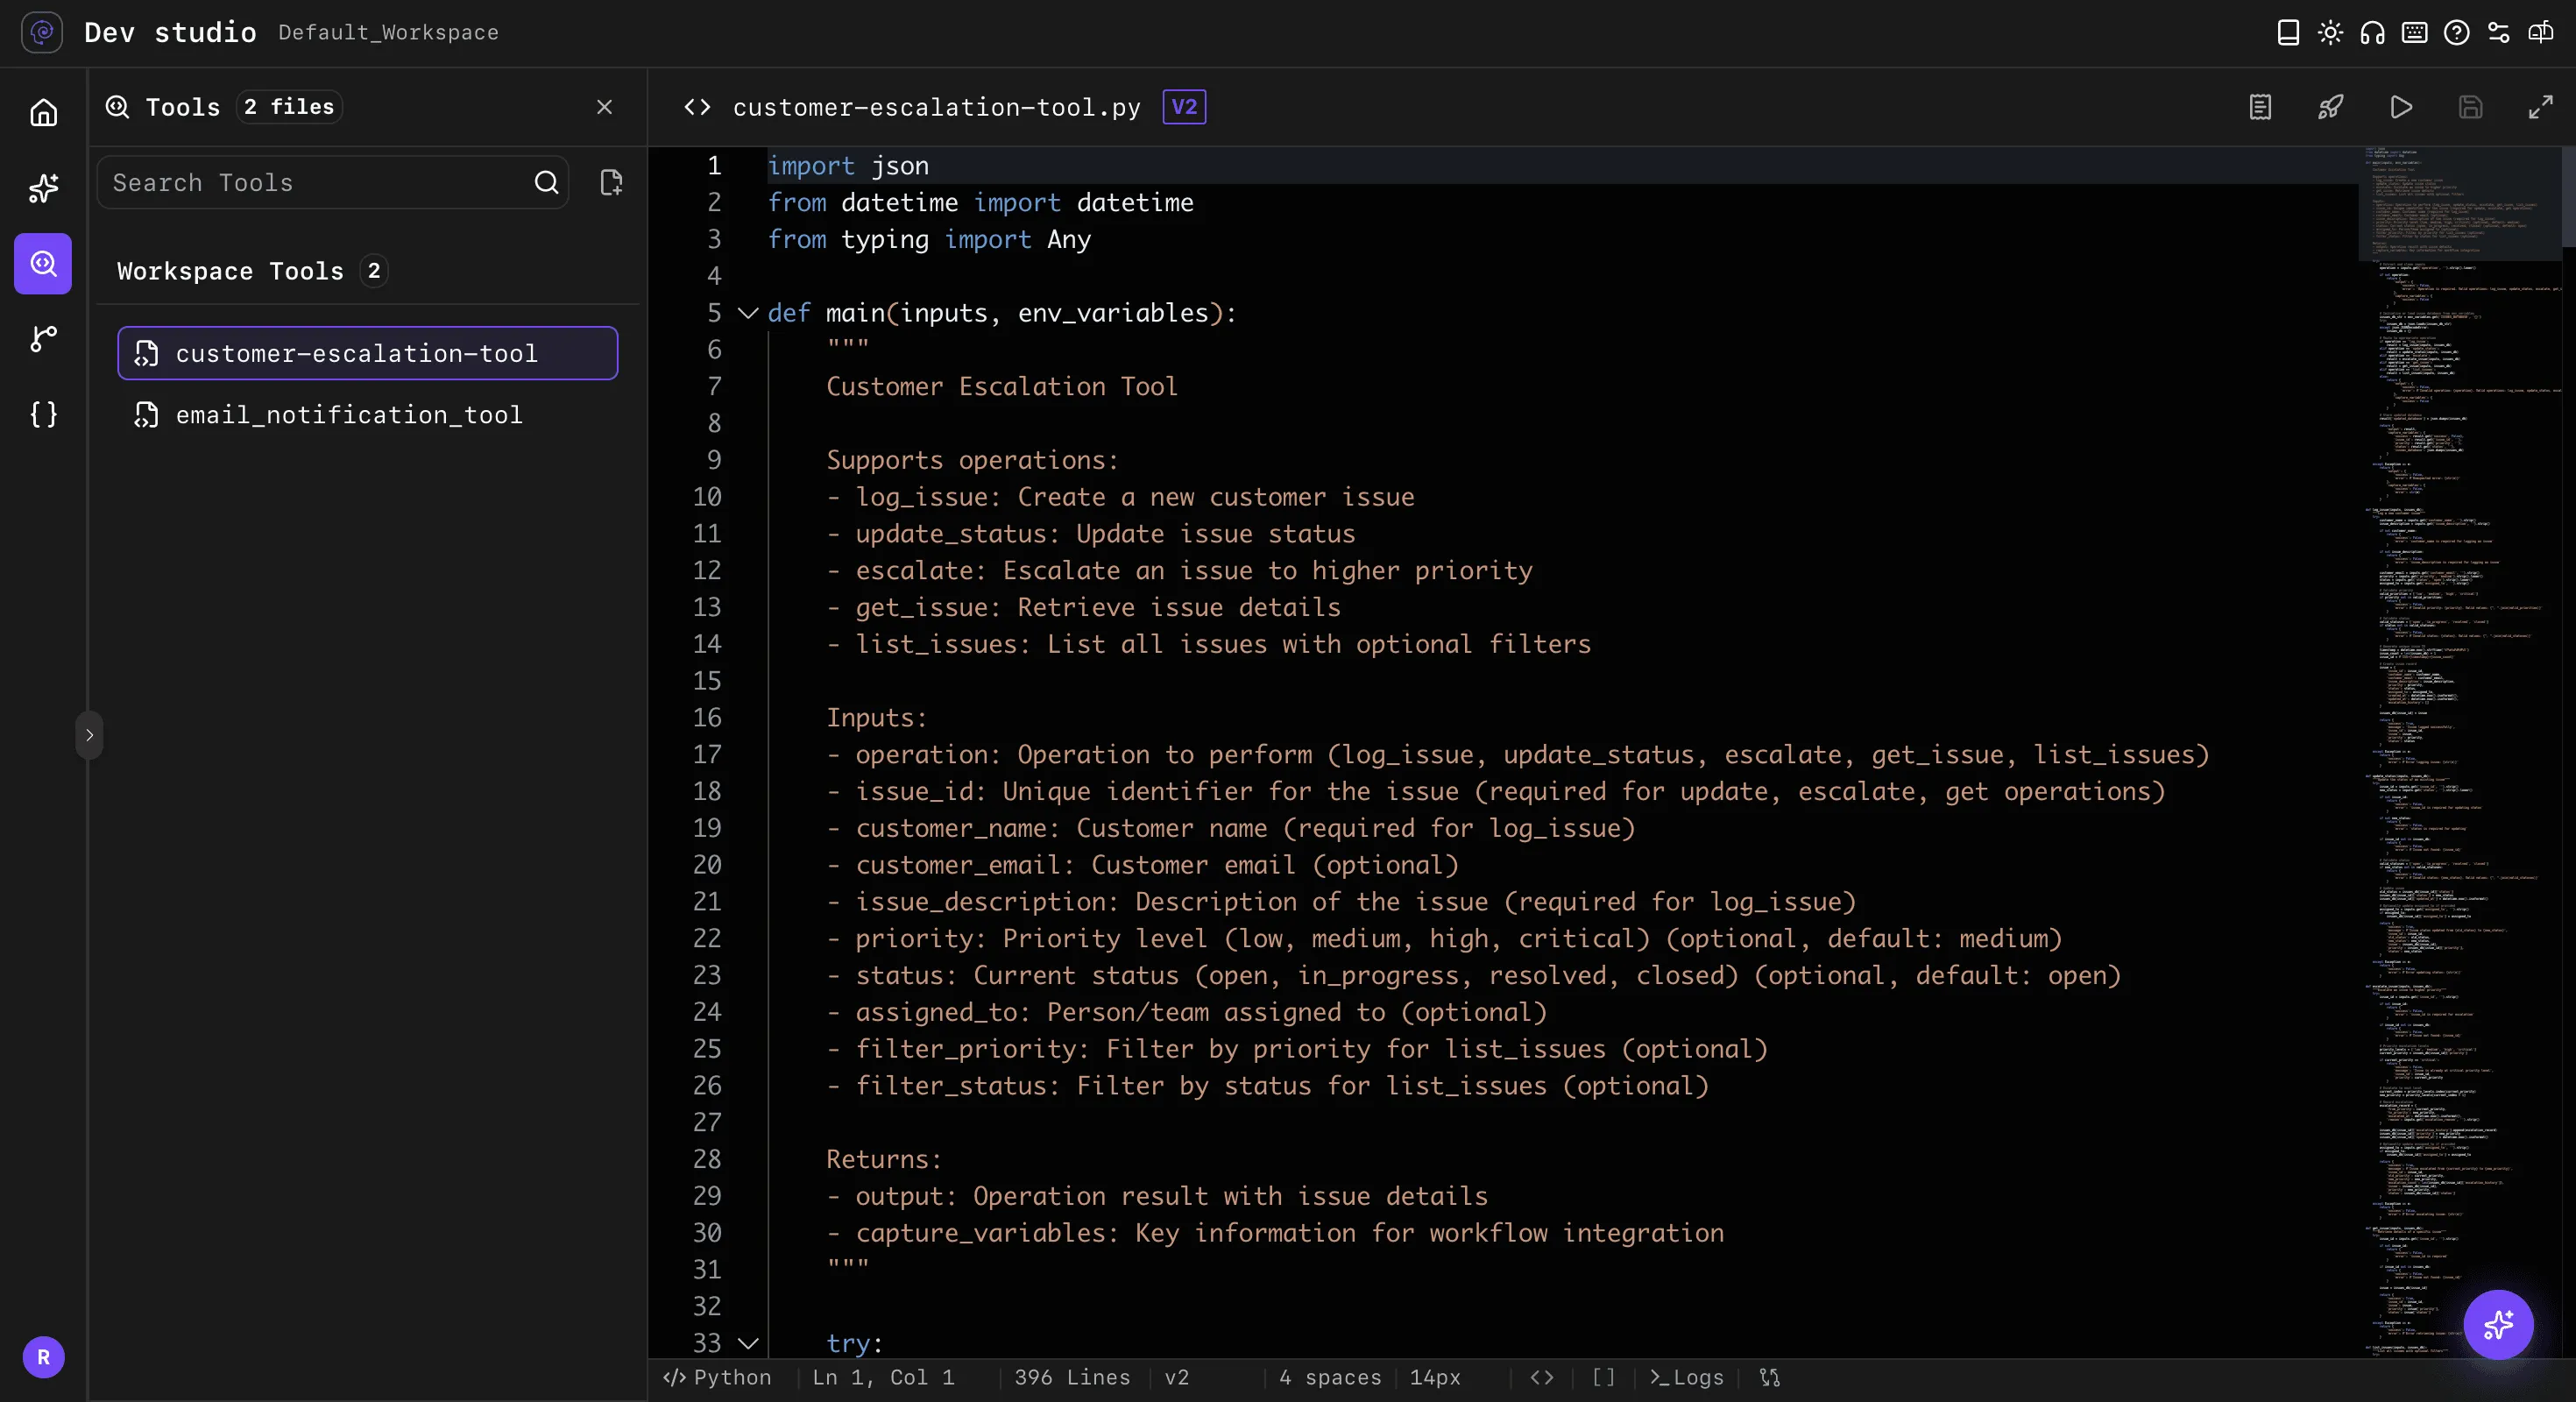This screenshot has height=1402, width=2576.
Task: Collapse the def main function fold arrow
Action: [747, 313]
